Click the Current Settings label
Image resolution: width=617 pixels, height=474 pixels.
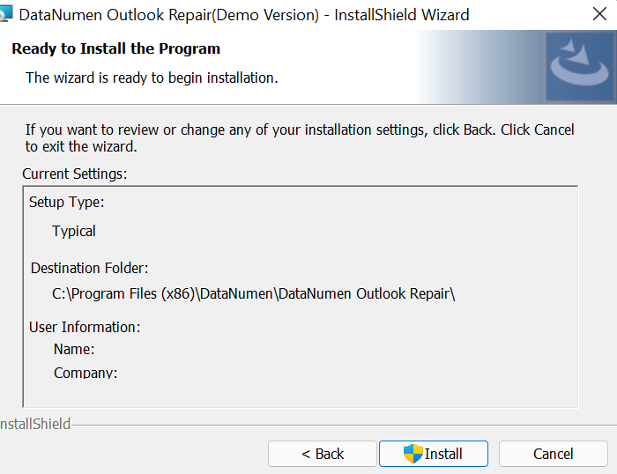point(75,174)
